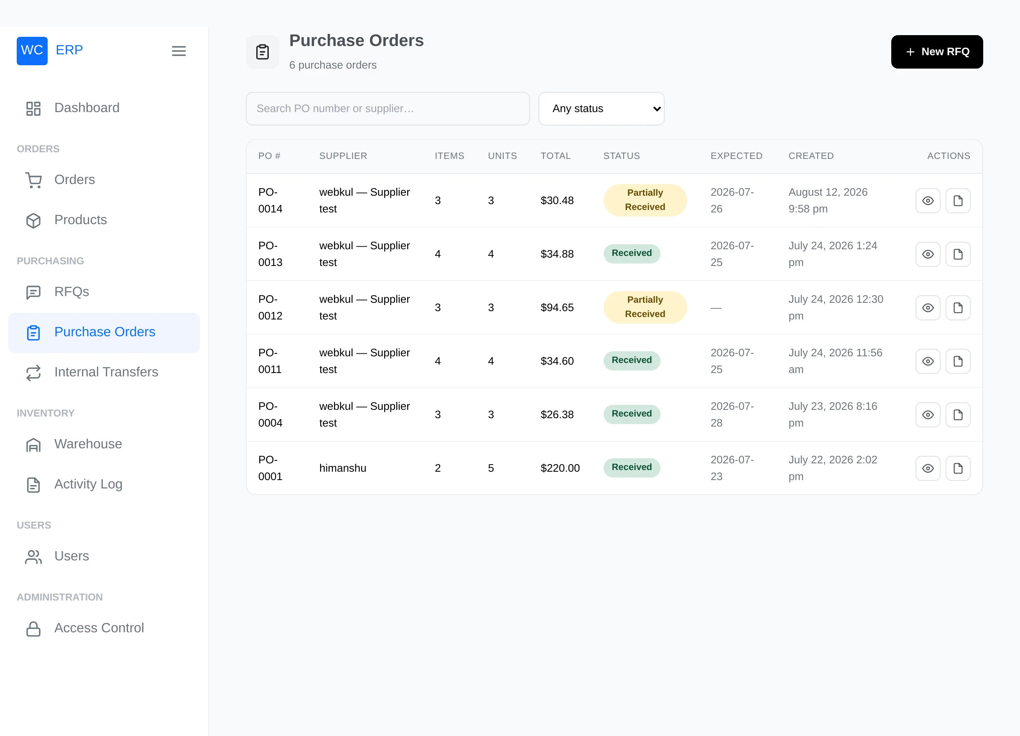
Task: Click the 6 purchase orders subtitle
Action: pyautogui.click(x=333, y=65)
